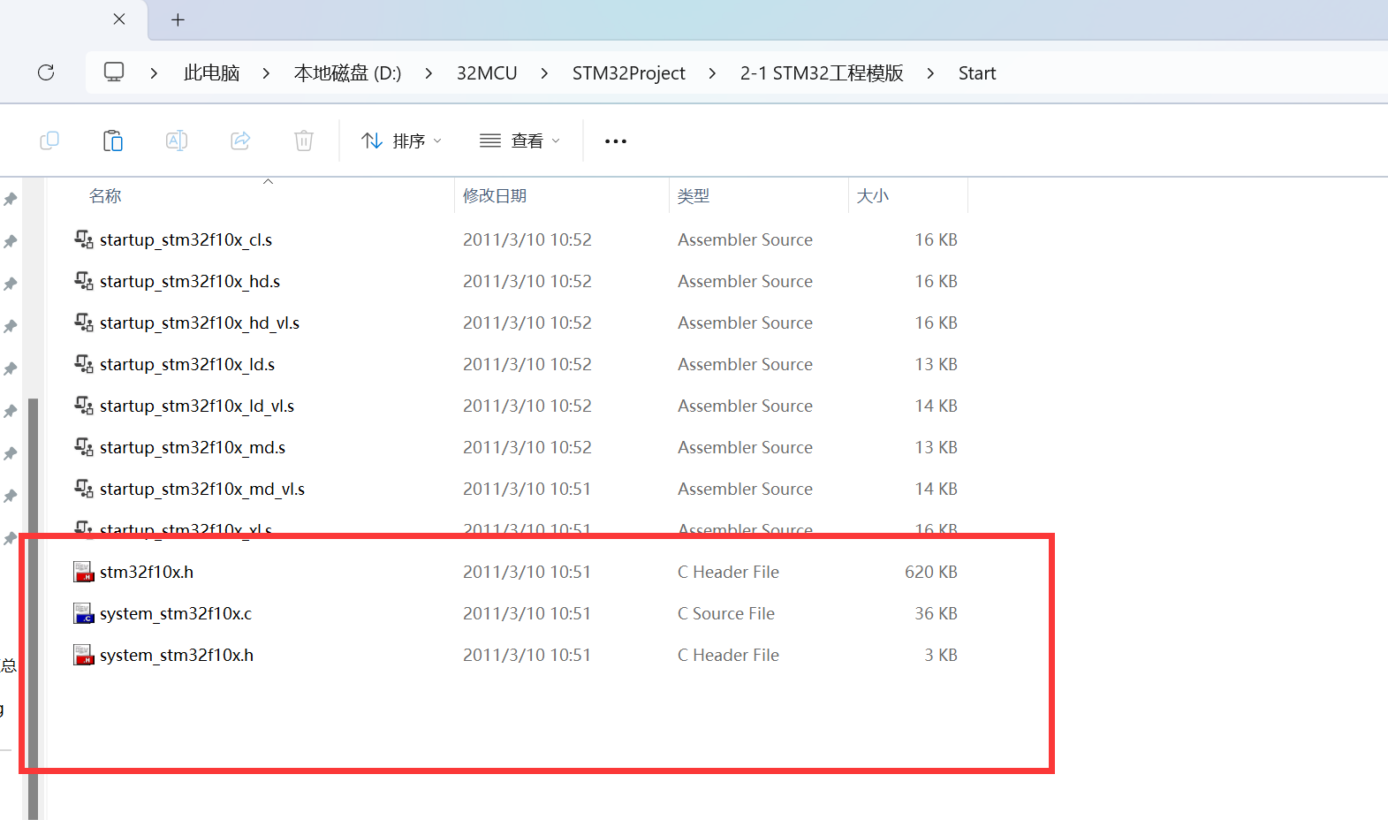The height and width of the screenshot is (820, 1388).
Task: Click the Share icon in toolbar
Action: pos(240,140)
